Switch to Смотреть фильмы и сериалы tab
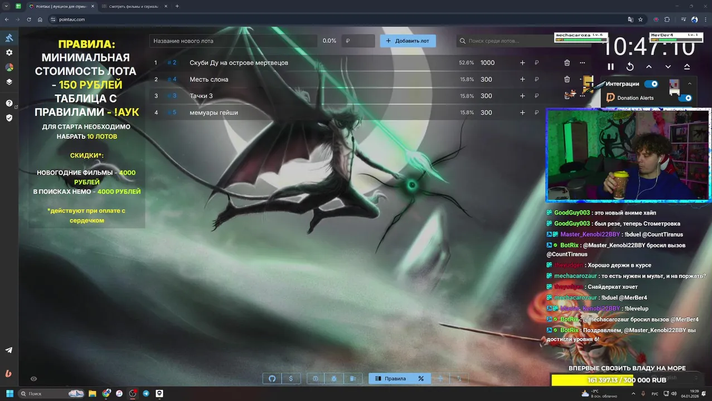This screenshot has height=401, width=712. tap(133, 6)
